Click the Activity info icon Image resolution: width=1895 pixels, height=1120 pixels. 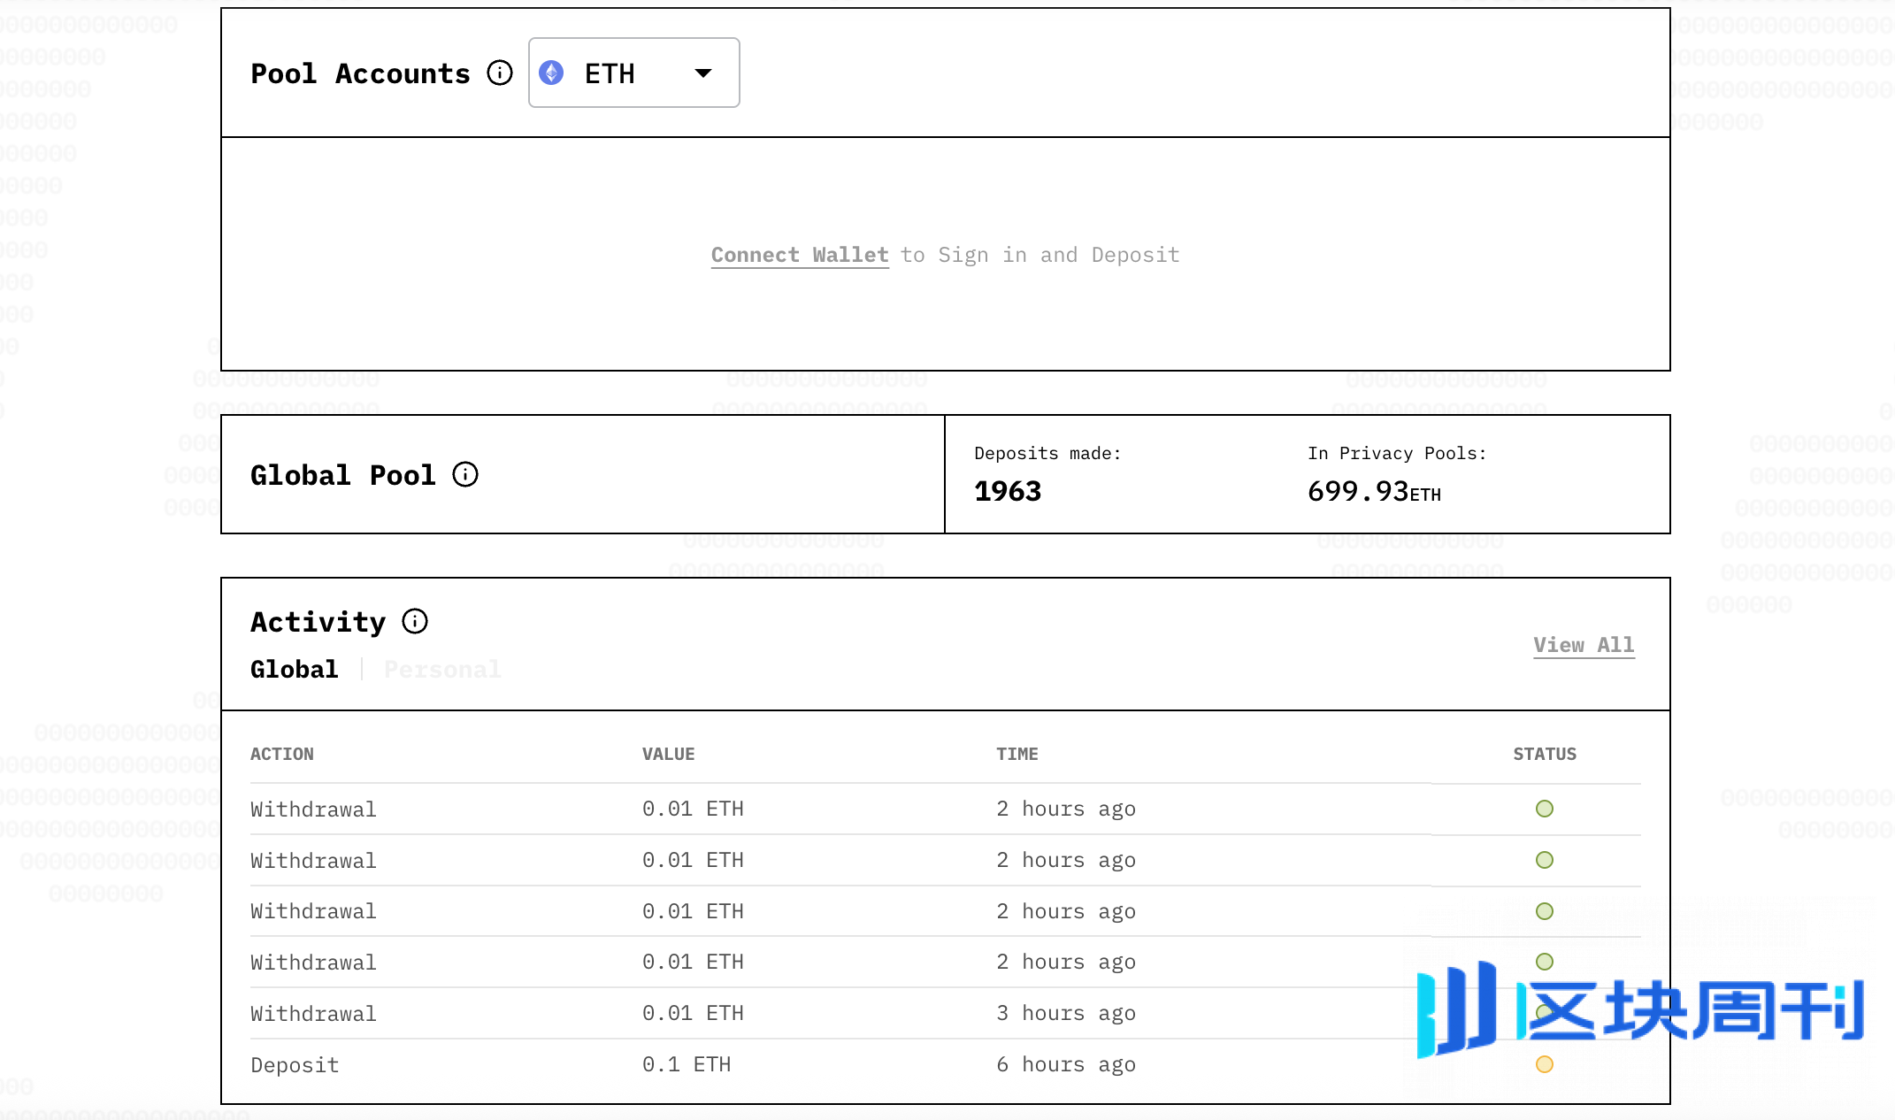pyautogui.click(x=415, y=621)
